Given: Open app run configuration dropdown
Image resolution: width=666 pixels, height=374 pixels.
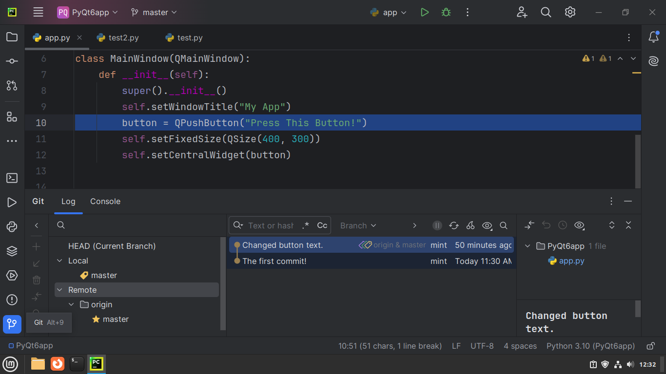Looking at the screenshot, I should pos(389,13).
